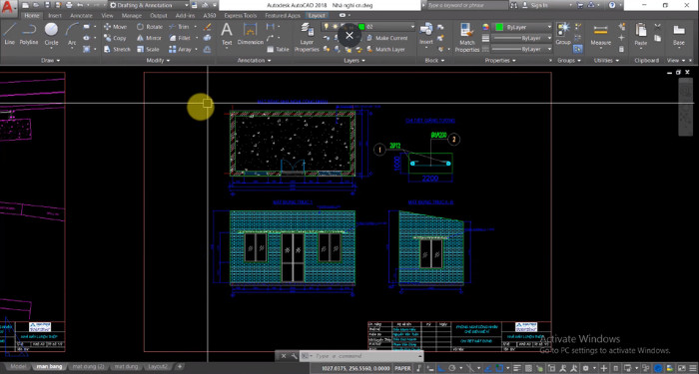Open the Help question mark icon
The height and width of the screenshot is (374, 699).
(612, 5)
